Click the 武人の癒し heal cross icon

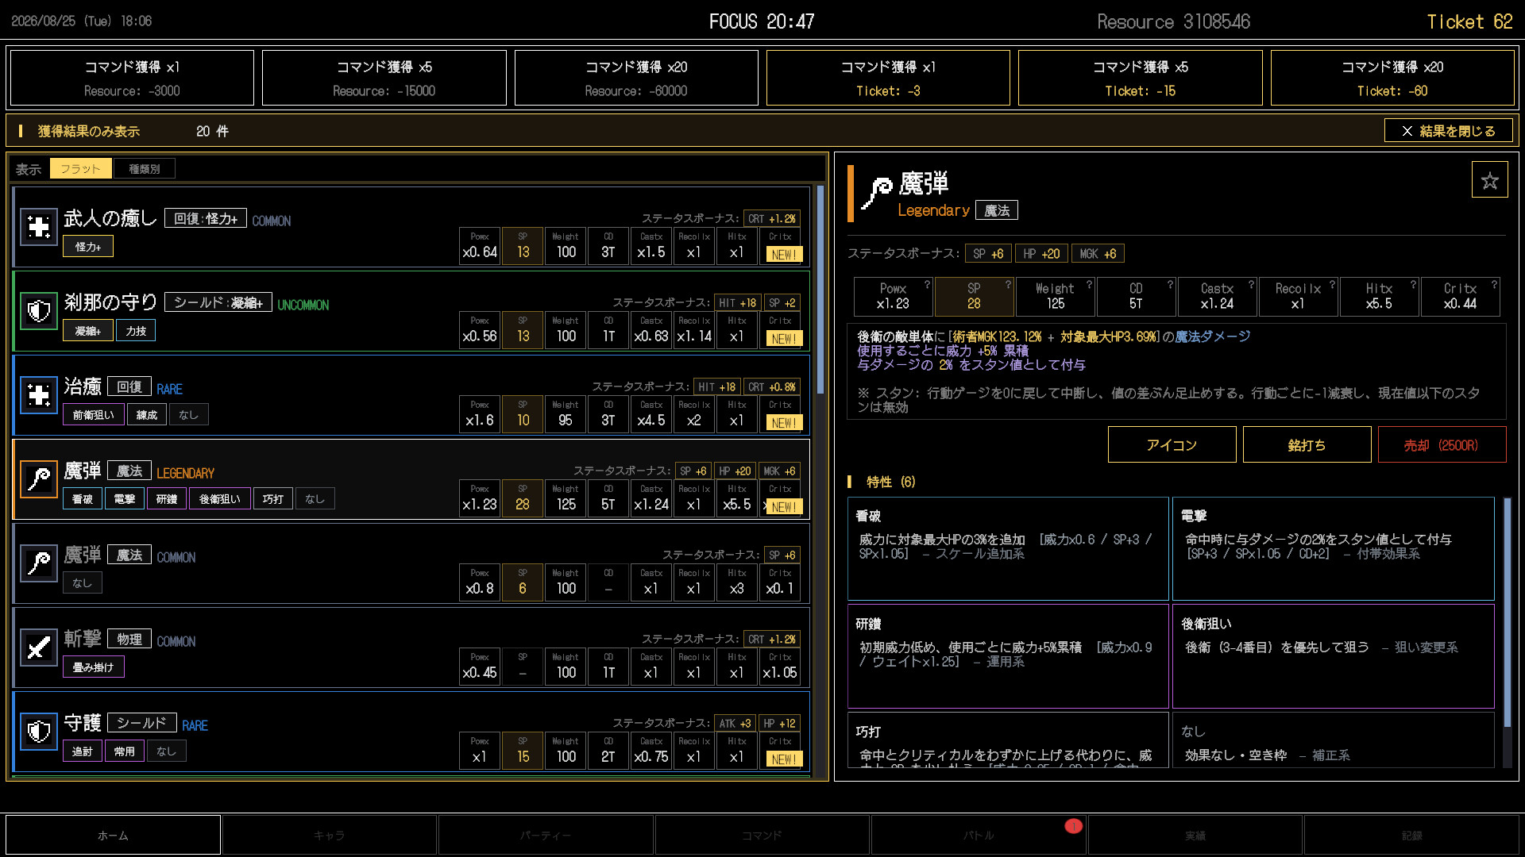39,227
